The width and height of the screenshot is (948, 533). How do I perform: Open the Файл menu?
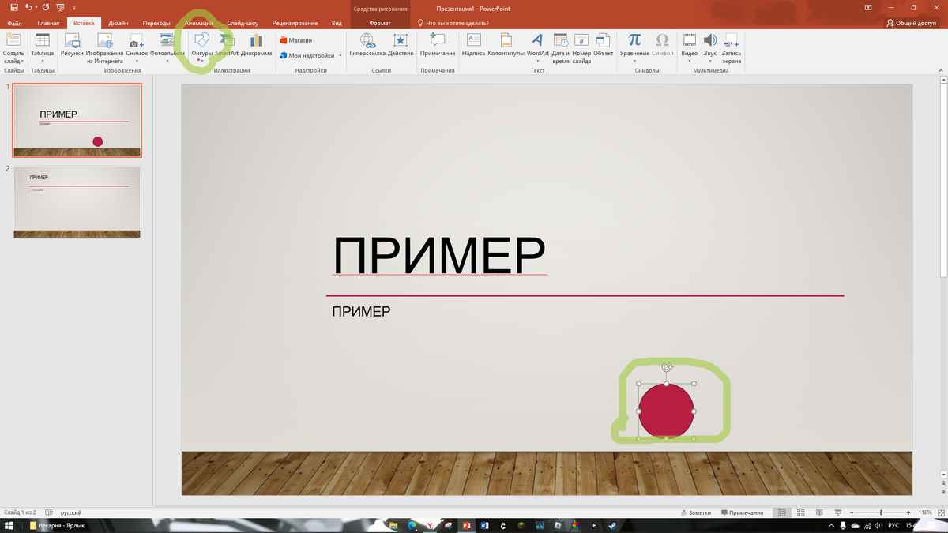13,24
